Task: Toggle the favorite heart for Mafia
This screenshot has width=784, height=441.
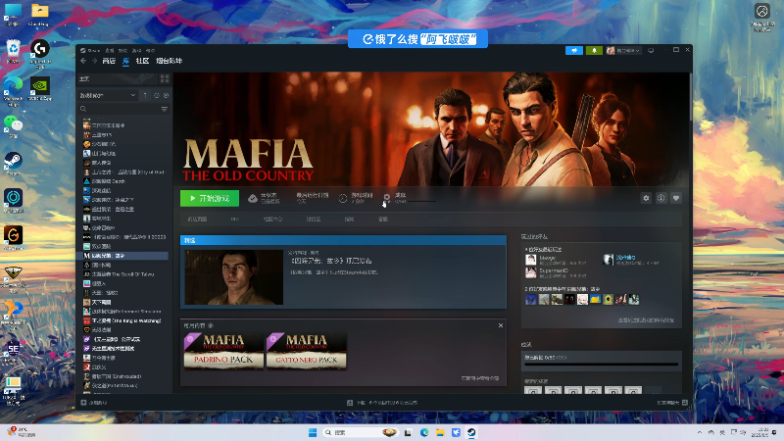Action: click(676, 199)
